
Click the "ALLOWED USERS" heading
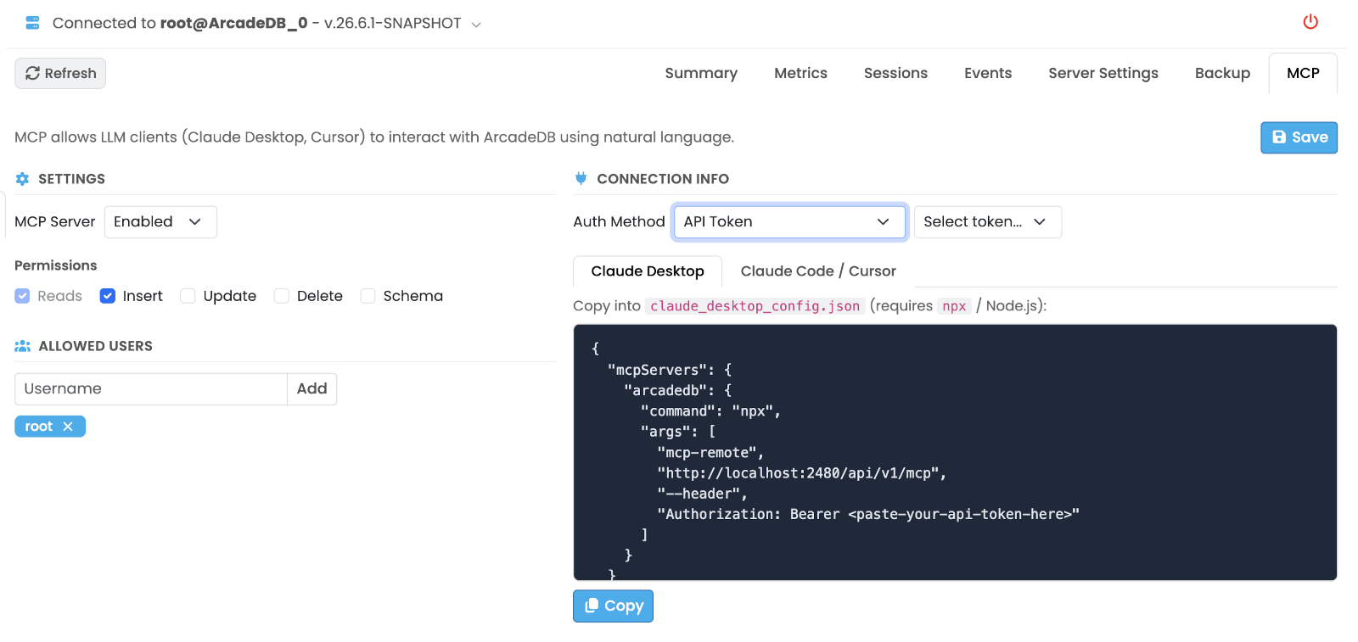click(96, 346)
